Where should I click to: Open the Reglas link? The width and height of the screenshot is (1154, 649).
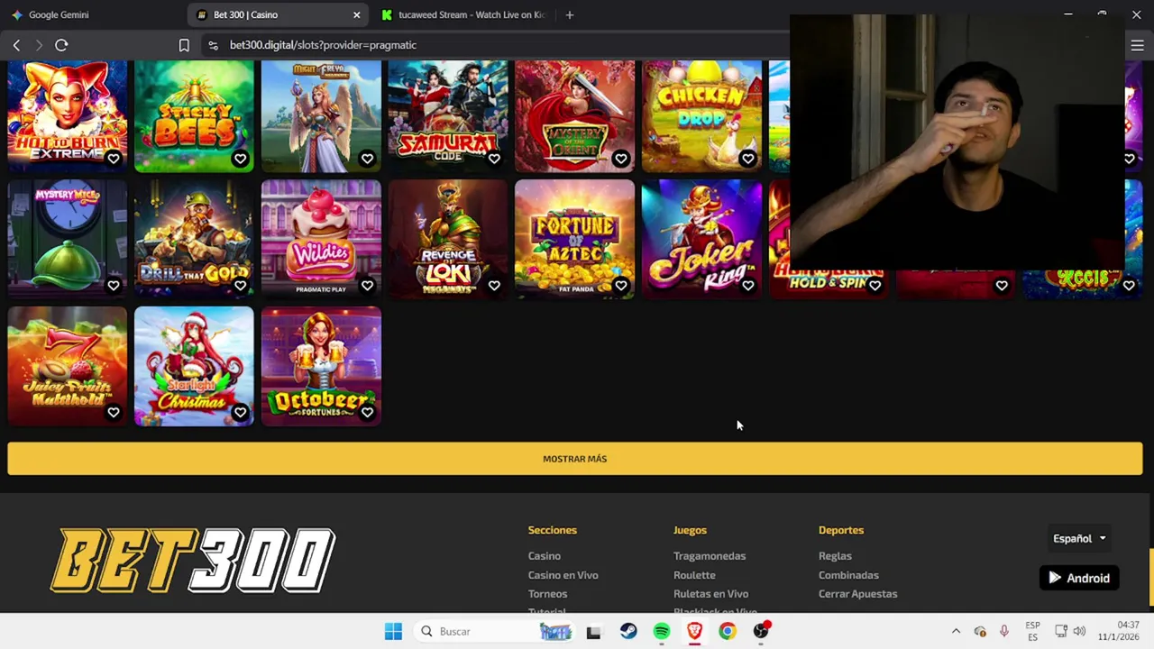coord(835,556)
